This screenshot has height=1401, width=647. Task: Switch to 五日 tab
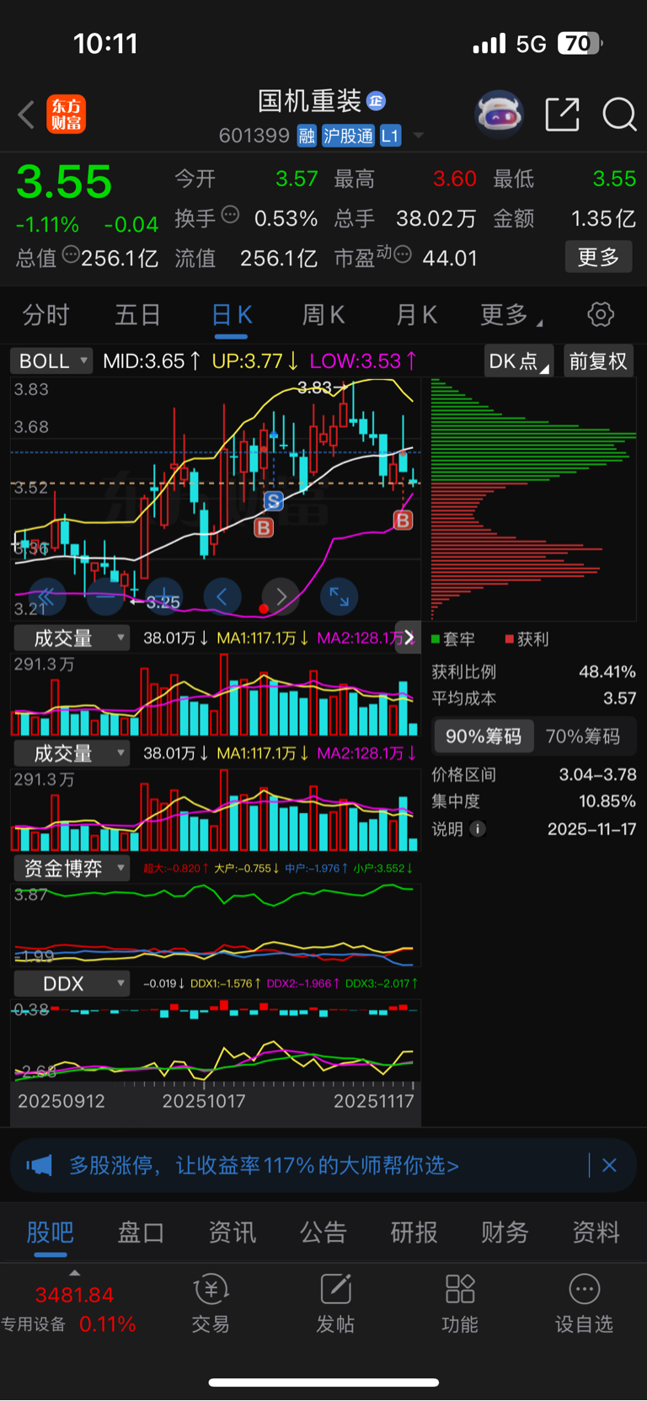click(x=137, y=315)
